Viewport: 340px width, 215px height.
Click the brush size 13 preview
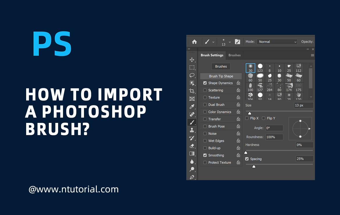(223, 42)
